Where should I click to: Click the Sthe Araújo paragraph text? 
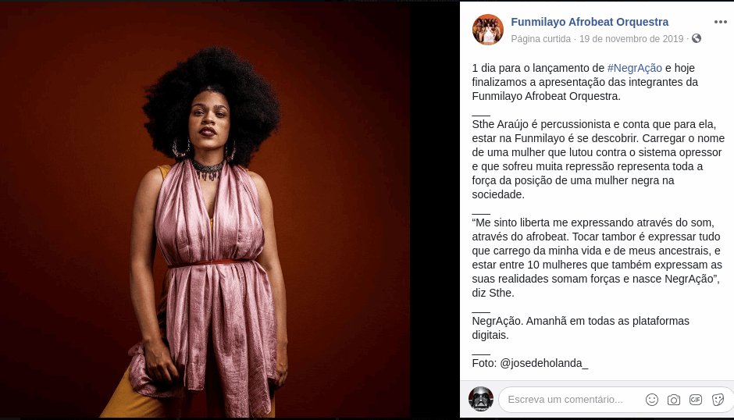pos(597,159)
